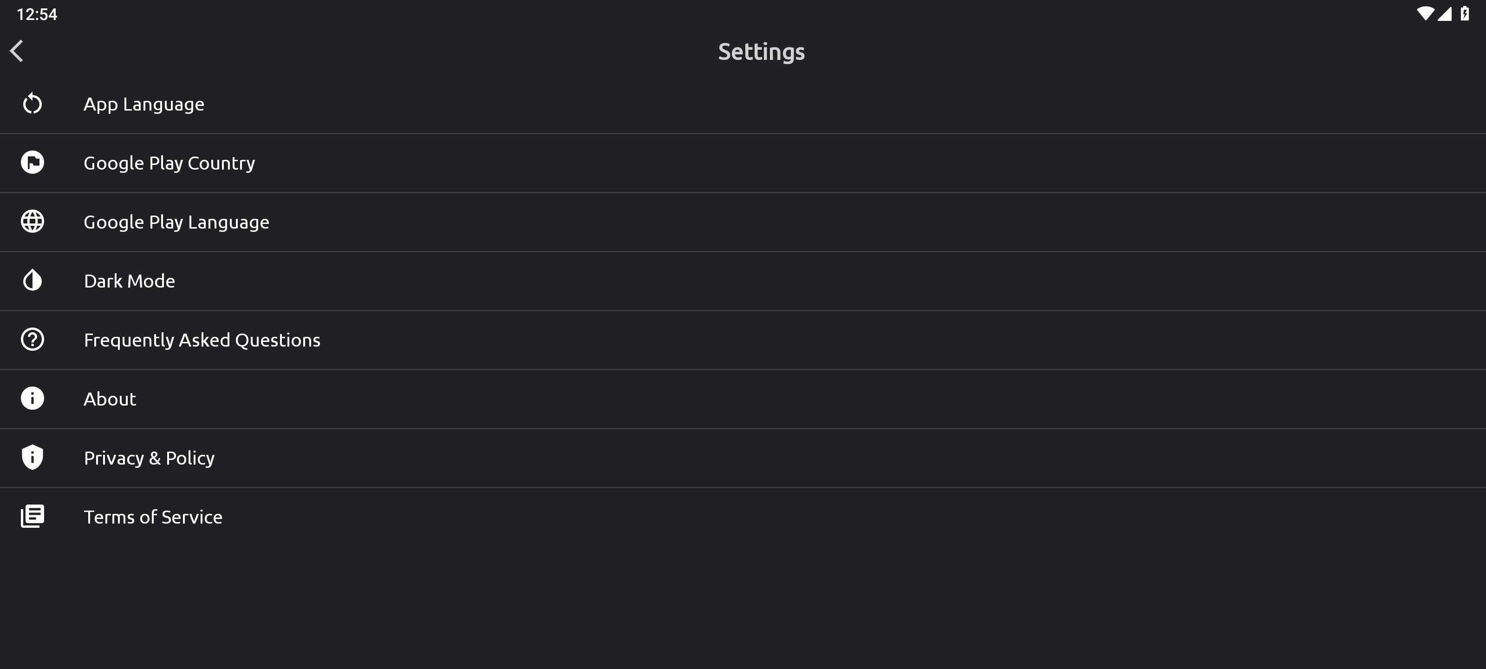Click the Privacy shield icon

[33, 457]
